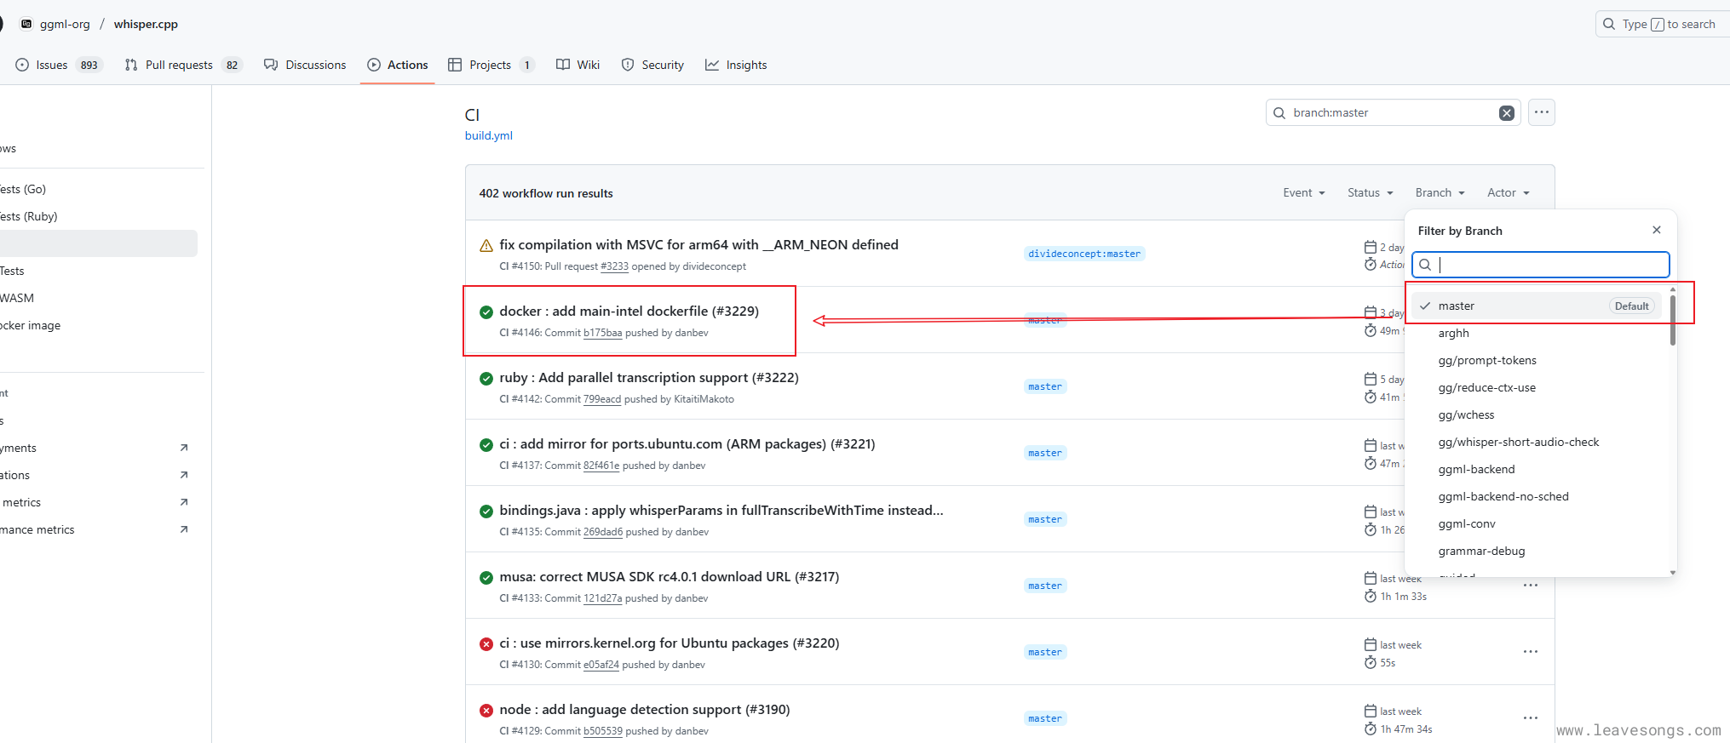Image resolution: width=1730 pixels, height=743 pixels.
Task: Click the warning icon on MSVC arm64 run
Action: point(486,246)
